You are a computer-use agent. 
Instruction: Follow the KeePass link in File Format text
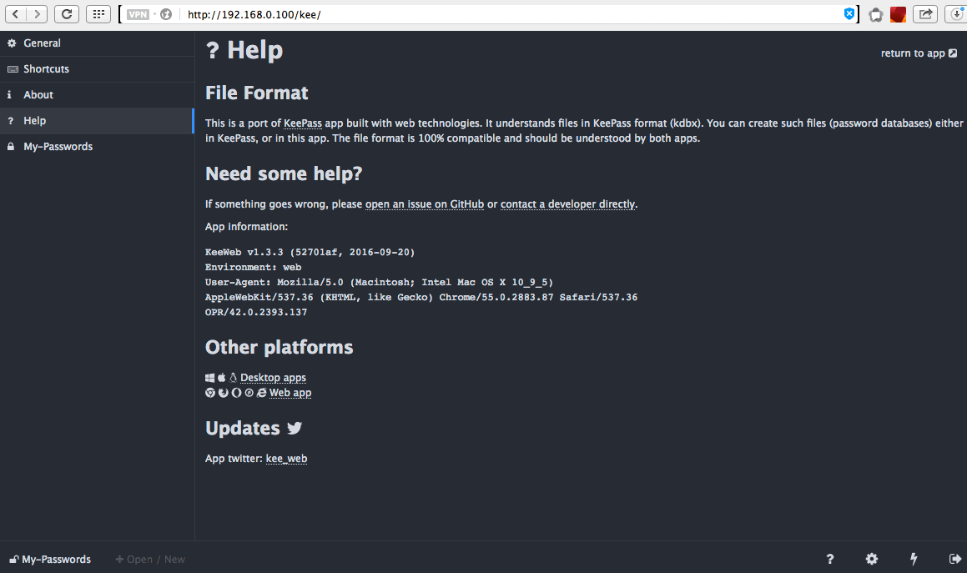point(303,123)
